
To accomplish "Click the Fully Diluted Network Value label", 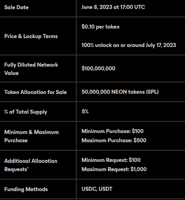I will [x=31, y=69].
